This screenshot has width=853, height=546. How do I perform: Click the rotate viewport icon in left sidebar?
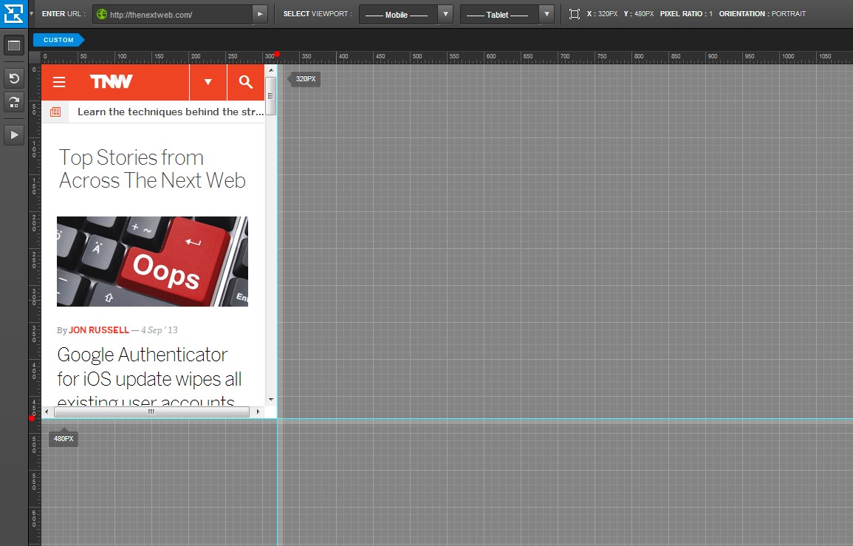coord(13,102)
